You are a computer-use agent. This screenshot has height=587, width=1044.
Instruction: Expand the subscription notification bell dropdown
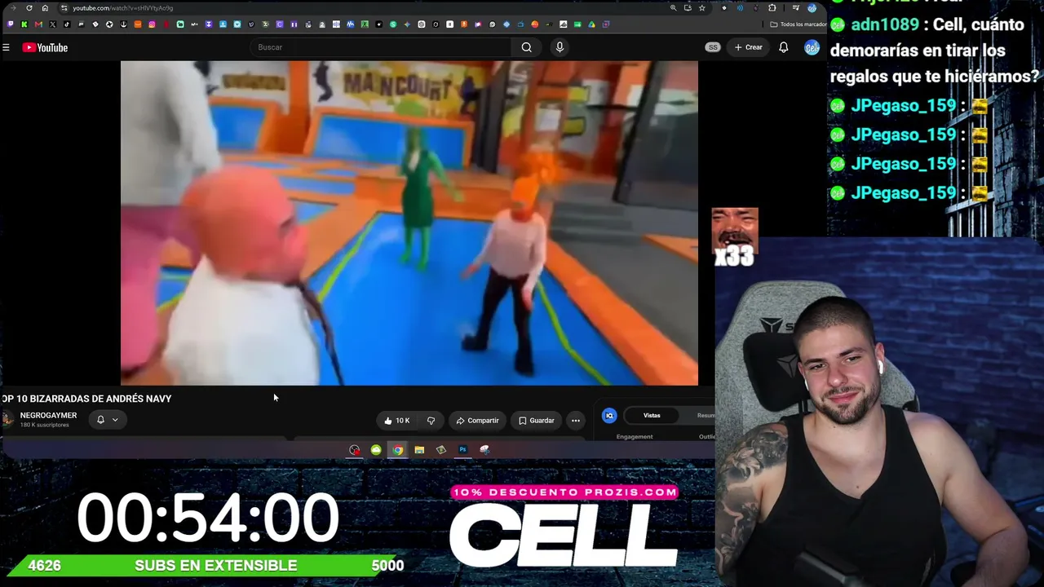(108, 420)
